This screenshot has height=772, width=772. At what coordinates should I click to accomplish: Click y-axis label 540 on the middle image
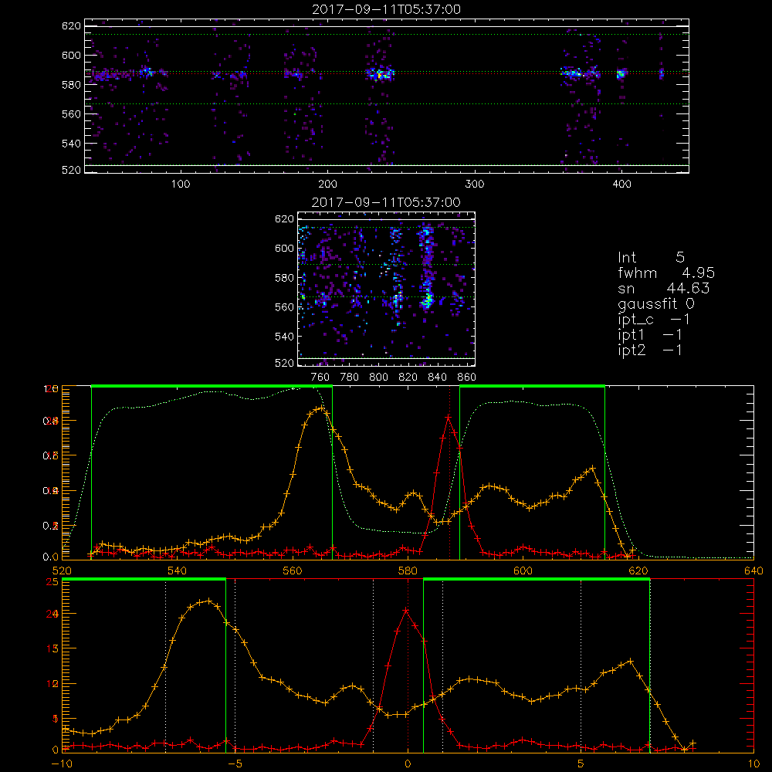[x=285, y=337]
